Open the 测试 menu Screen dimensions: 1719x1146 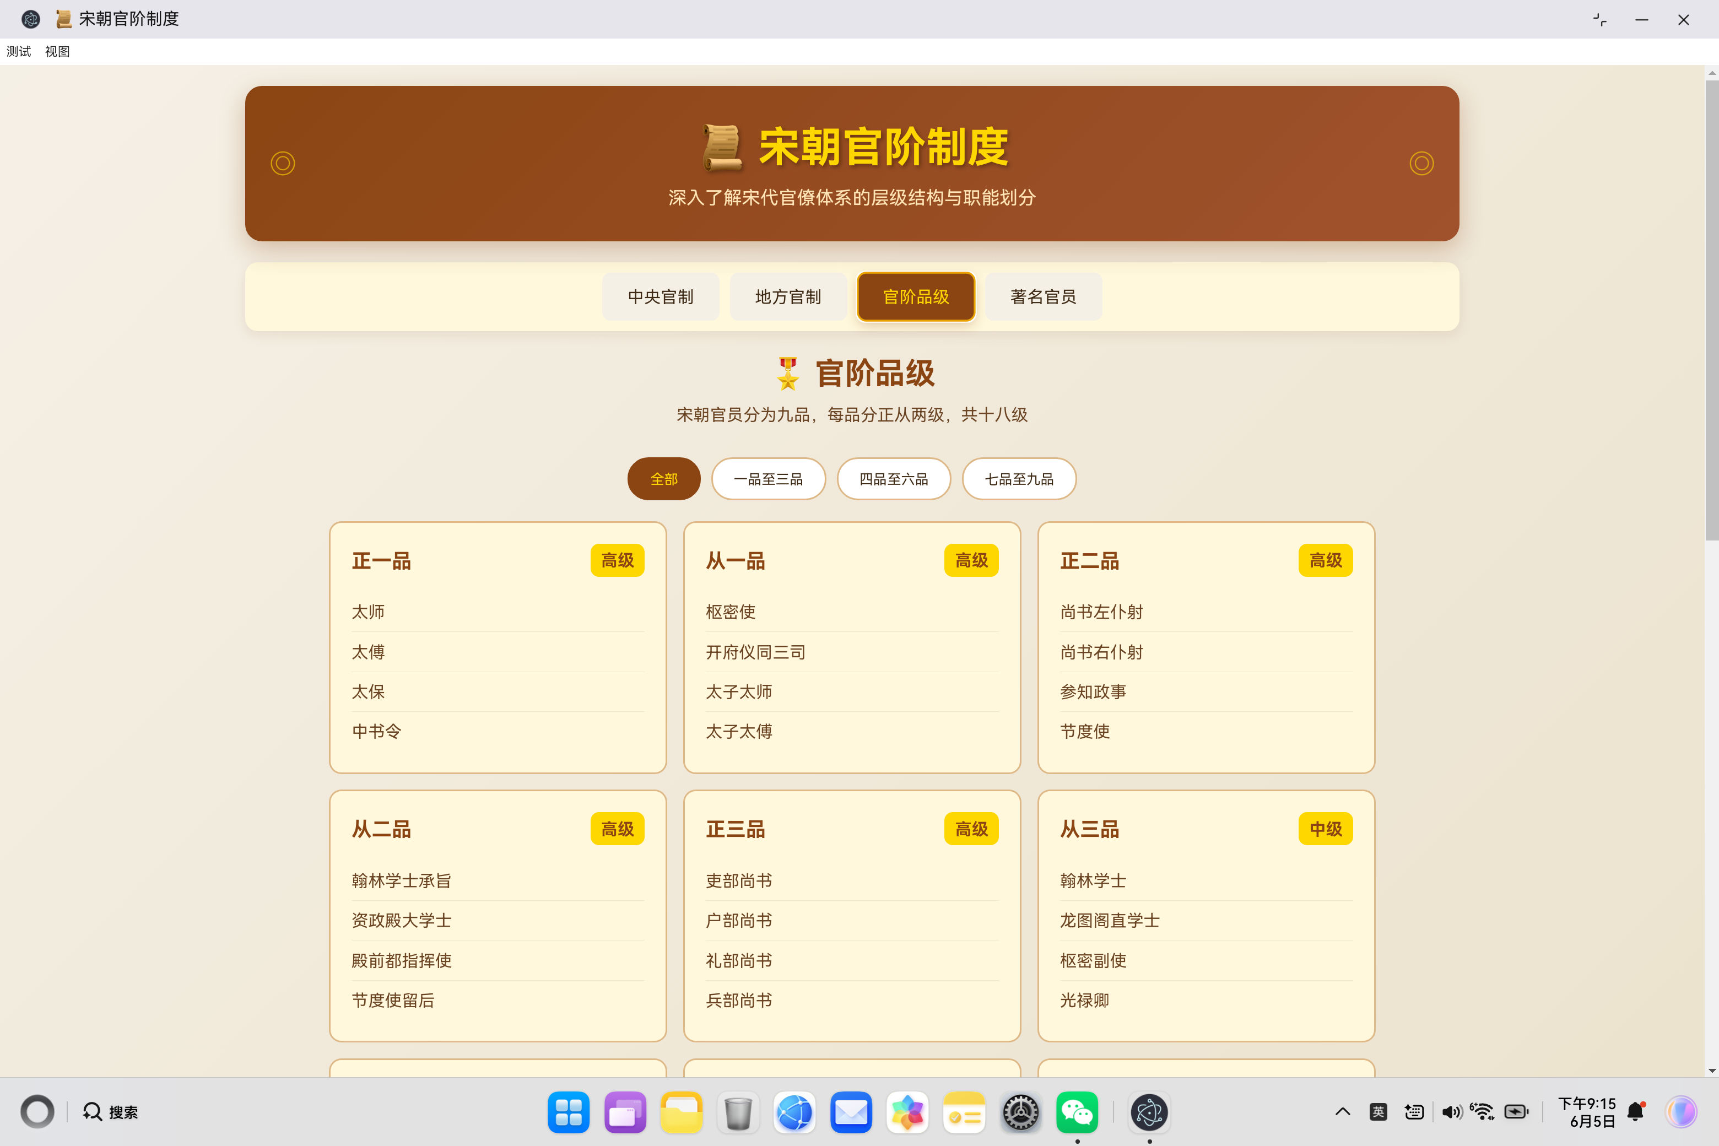point(19,51)
